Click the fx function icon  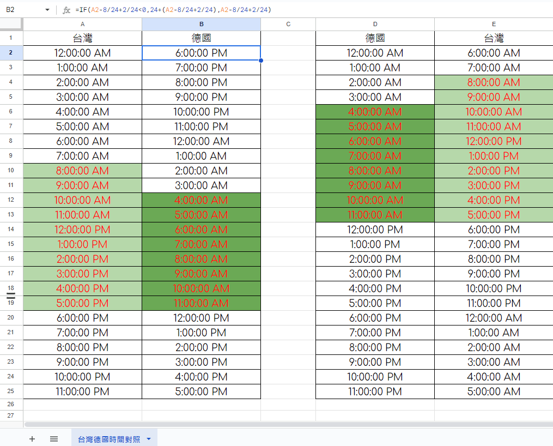(66, 10)
